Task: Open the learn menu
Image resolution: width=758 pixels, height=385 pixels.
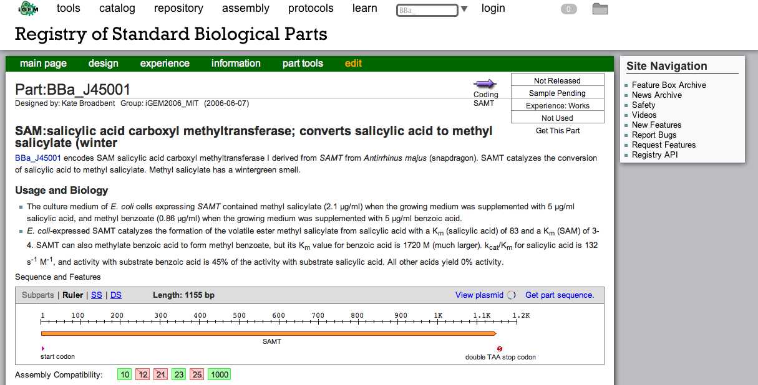Action: 365,8
